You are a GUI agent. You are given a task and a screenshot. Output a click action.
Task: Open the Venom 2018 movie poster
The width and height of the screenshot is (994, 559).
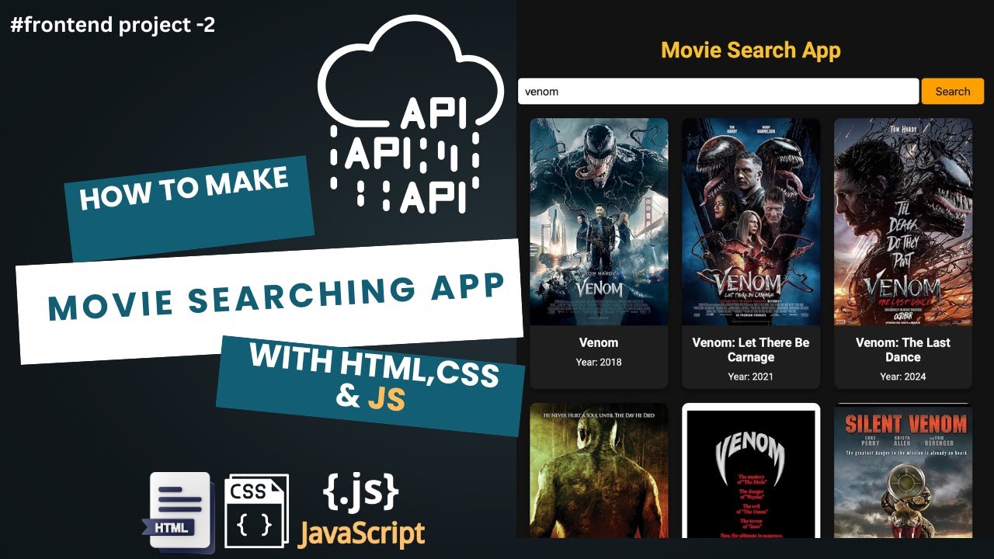pos(599,221)
